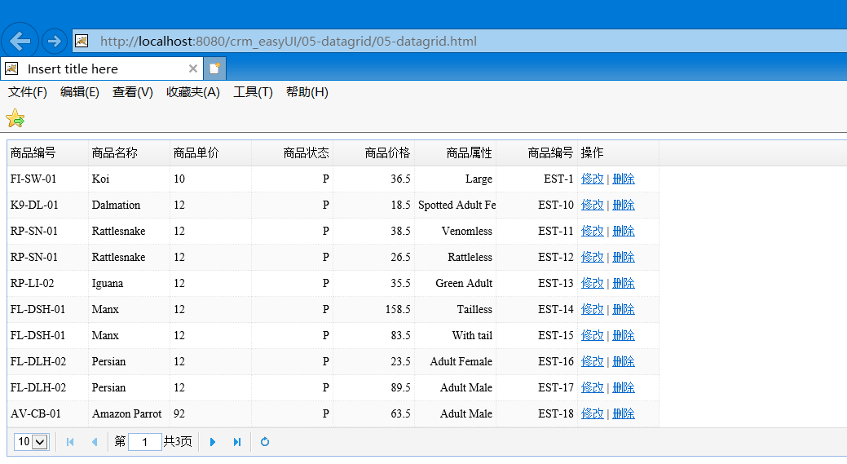This screenshot has width=847, height=464.
Task: Click 修改 link for EST-17 row
Action: click(x=592, y=387)
